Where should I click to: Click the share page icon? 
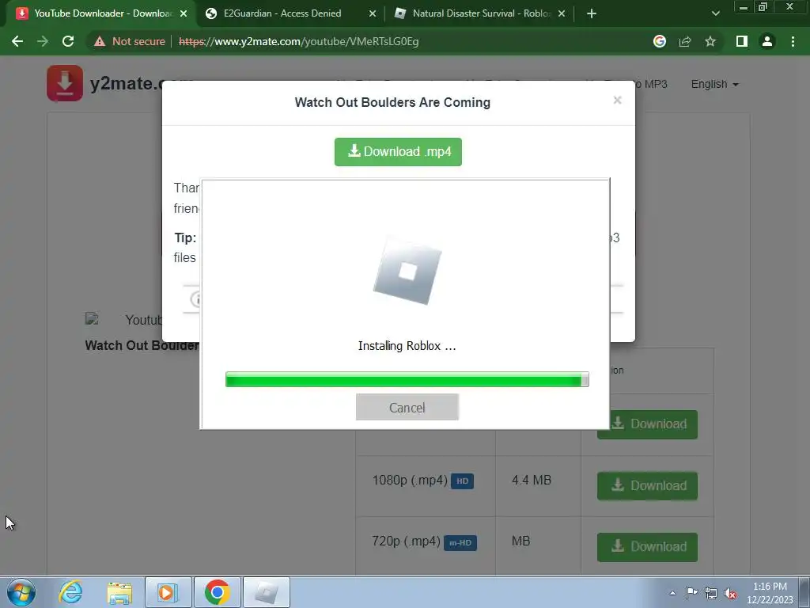[685, 41]
